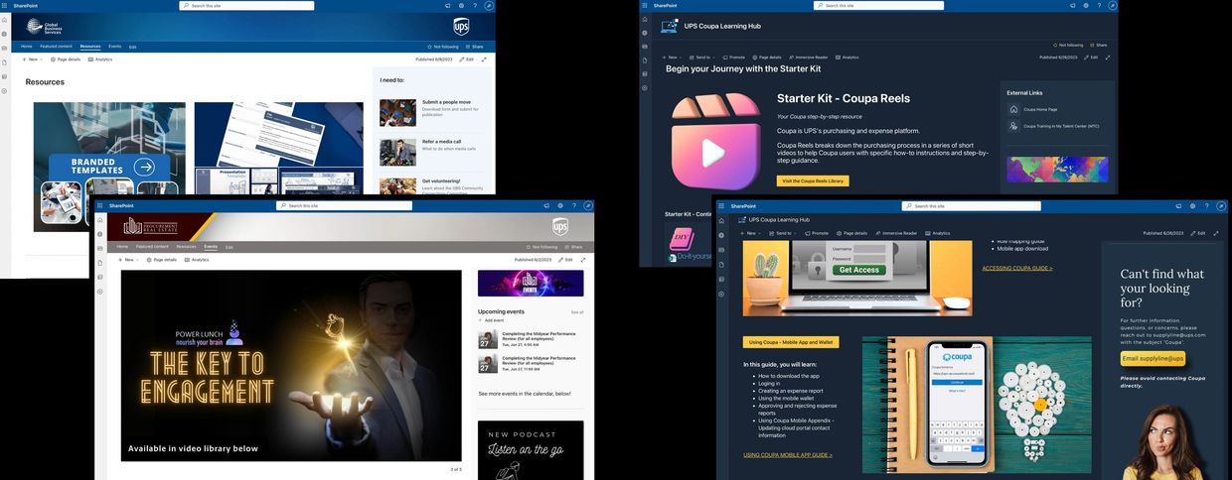
Task: Open Analytics on the Key to Engagement page
Action: [197, 260]
